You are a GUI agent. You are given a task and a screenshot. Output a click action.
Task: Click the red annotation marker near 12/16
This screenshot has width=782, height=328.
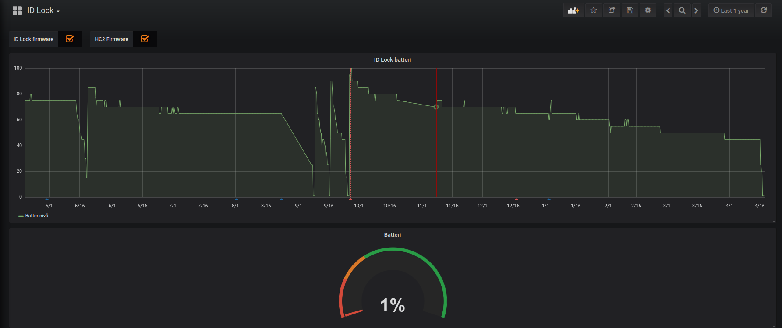coord(517,199)
